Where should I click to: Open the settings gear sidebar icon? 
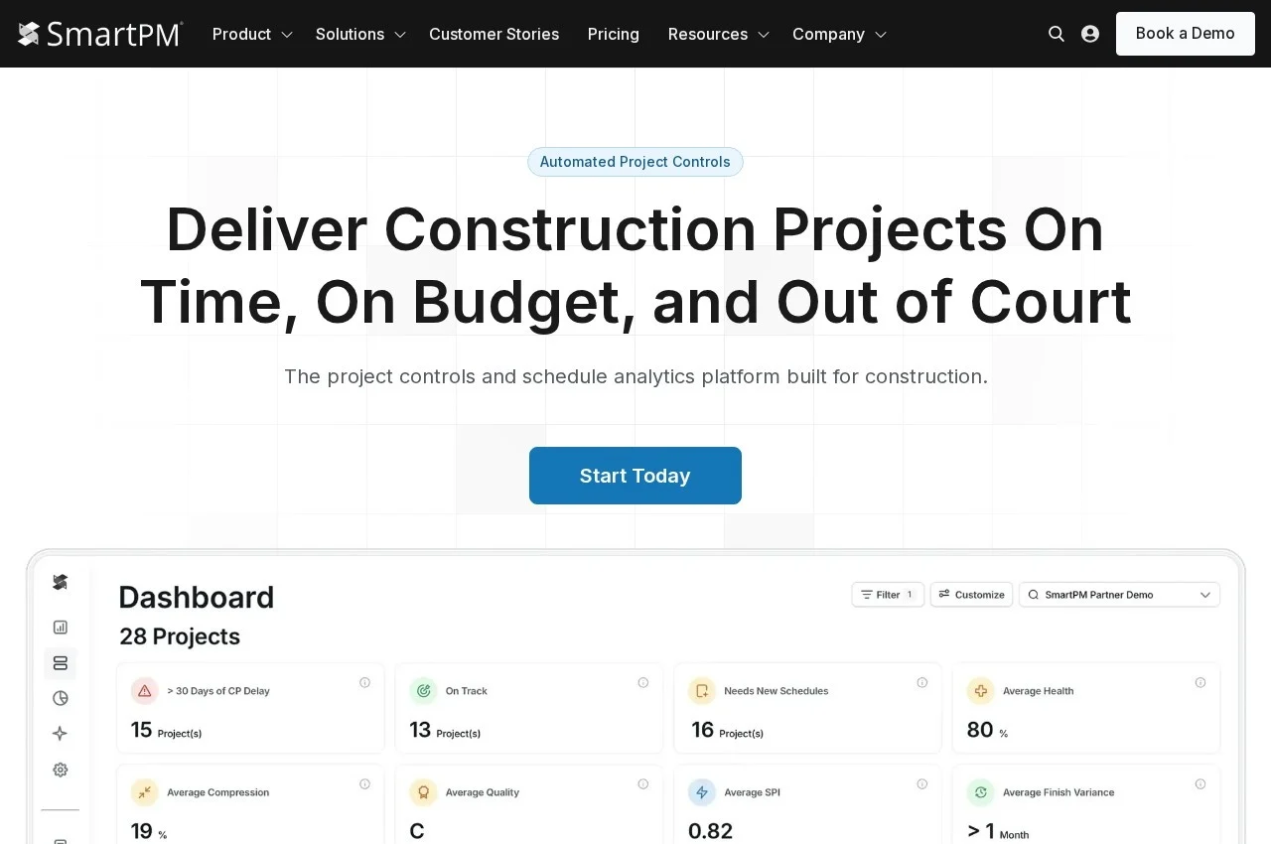tap(61, 770)
